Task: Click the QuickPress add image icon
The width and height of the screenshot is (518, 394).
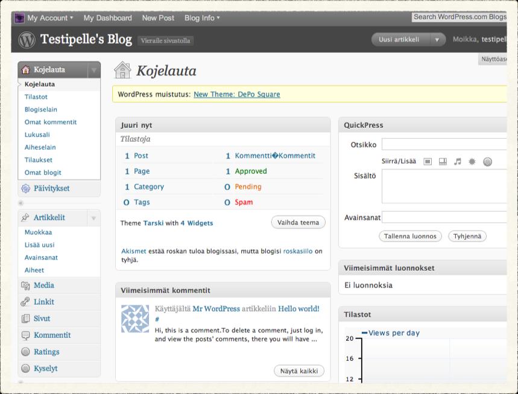Action: point(428,162)
